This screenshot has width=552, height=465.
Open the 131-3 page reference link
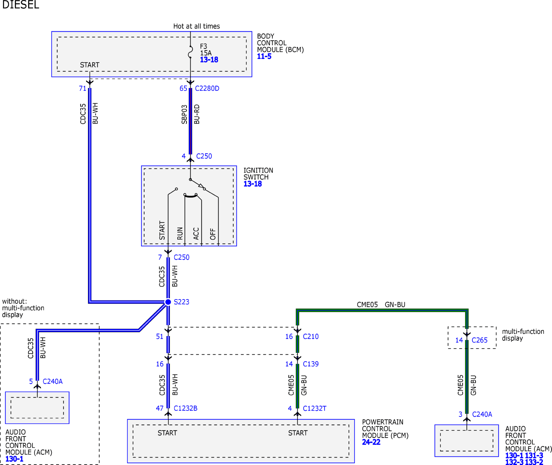(x=534, y=455)
